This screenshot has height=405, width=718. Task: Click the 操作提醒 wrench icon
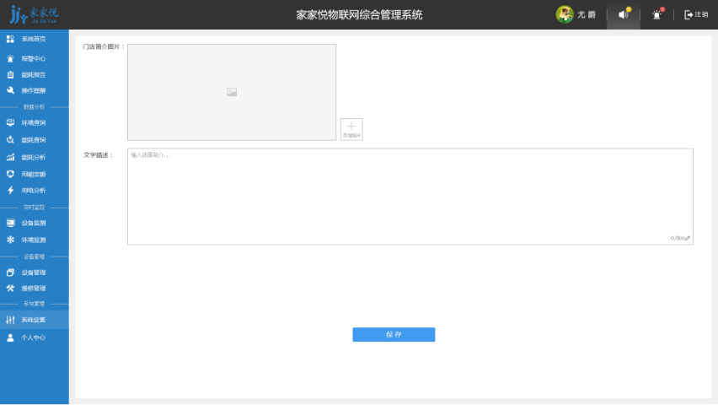tap(10, 90)
